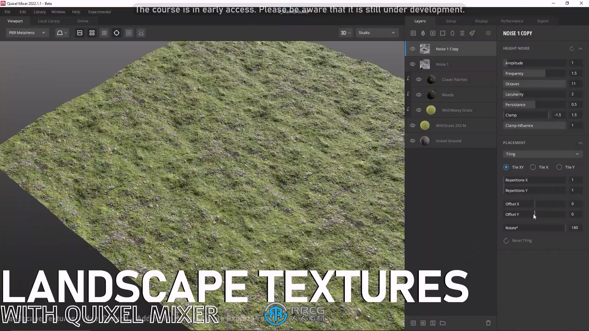The height and width of the screenshot is (331, 589).
Task: Create a layer group with the folder icon
Action: tap(443, 323)
